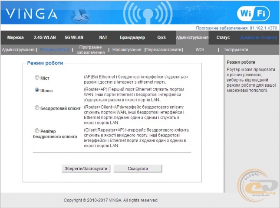Choose Репітер бездротового клієнта radio option
Screen dimensions: 280x208
click(37, 130)
